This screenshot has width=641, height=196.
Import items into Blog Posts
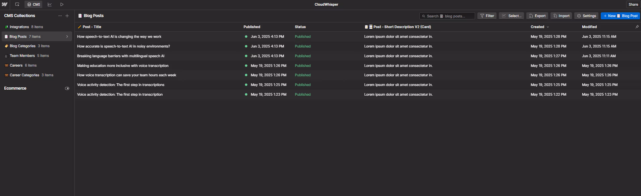pos(561,16)
